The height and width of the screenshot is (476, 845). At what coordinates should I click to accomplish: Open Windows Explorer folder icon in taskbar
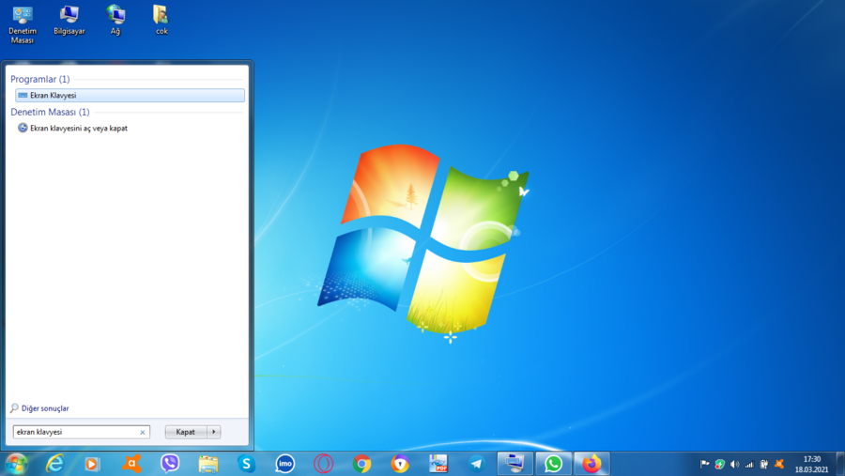point(208,464)
